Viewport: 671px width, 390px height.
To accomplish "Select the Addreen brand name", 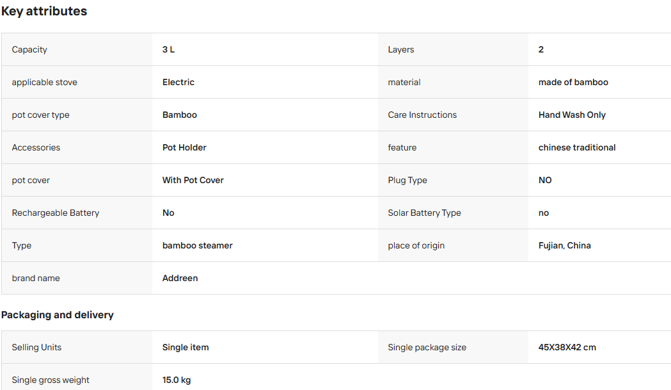I will click(x=180, y=278).
